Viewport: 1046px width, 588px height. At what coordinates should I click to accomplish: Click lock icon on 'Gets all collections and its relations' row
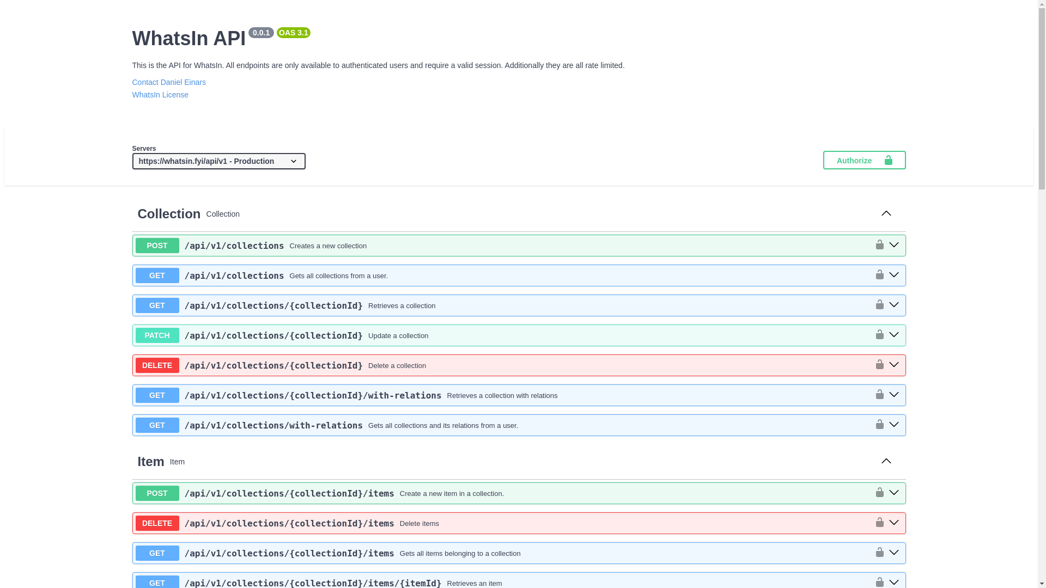point(879,425)
